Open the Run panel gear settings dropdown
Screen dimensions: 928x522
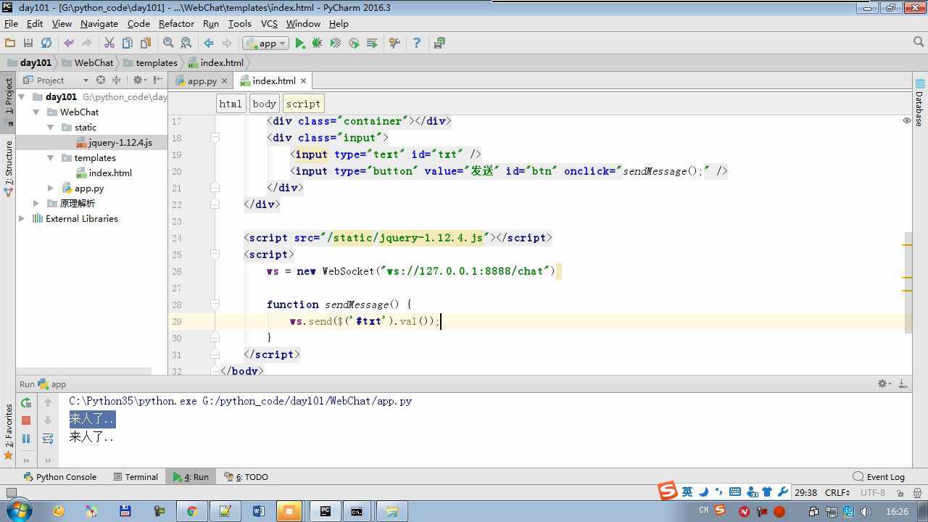pos(884,384)
